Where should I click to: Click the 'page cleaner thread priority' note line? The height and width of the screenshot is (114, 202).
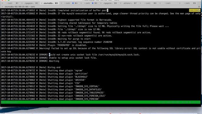pos(101,15)
